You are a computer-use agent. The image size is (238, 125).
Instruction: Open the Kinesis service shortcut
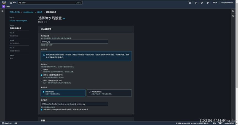coord(6,7)
